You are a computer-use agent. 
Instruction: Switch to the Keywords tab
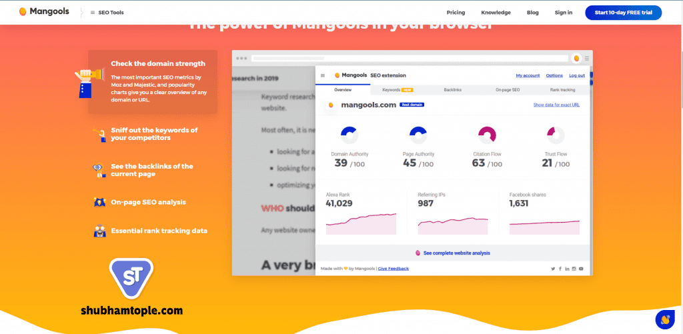398,90
